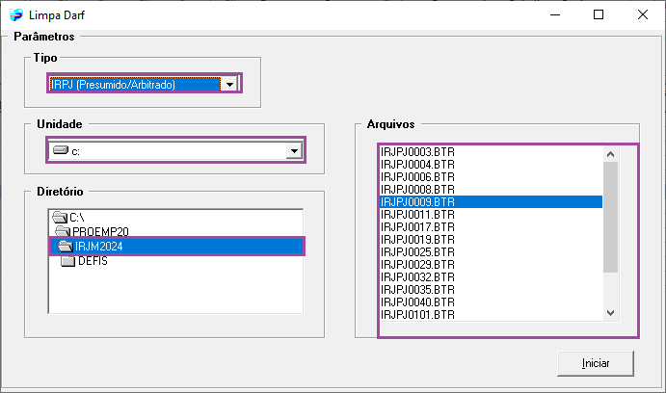Select file IRJPJ0009.BTR
666x393 pixels.
click(x=491, y=202)
